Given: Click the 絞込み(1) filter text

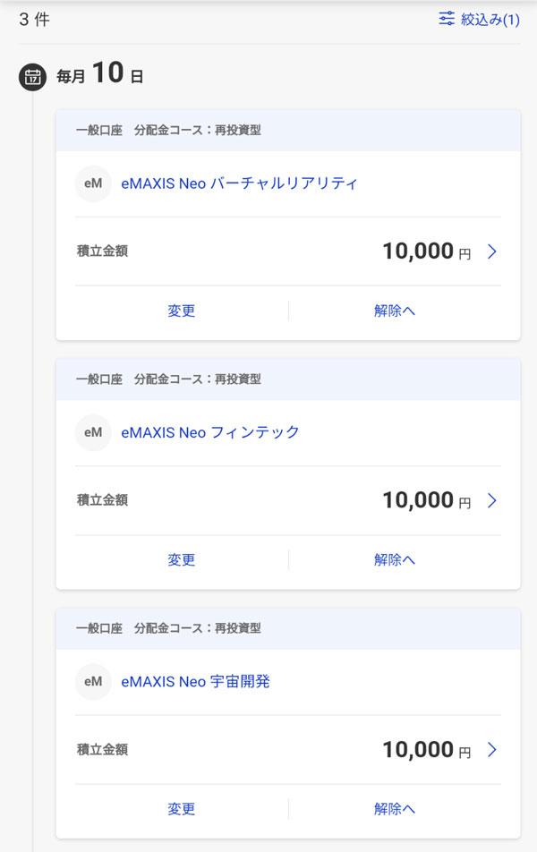Looking at the screenshot, I should [x=490, y=19].
